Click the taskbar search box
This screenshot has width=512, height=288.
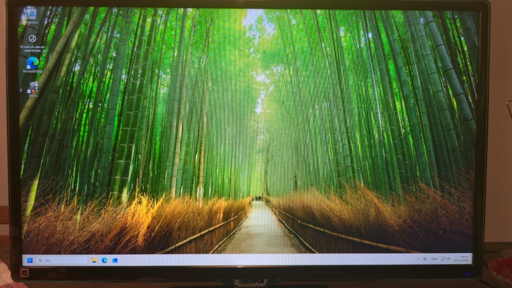pyautogui.click(x=62, y=260)
